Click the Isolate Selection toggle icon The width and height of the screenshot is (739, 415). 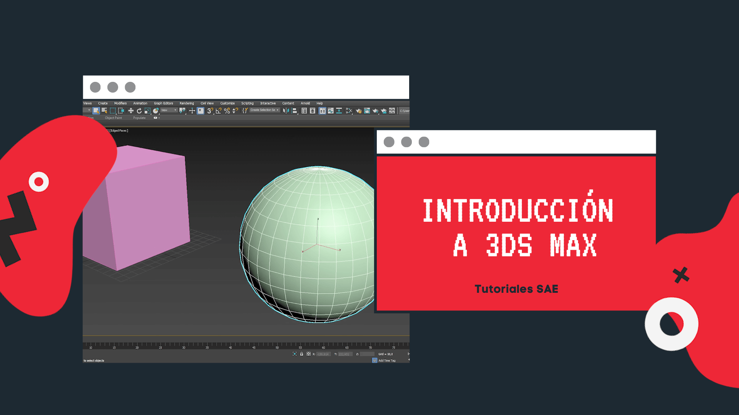click(x=294, y=354)
